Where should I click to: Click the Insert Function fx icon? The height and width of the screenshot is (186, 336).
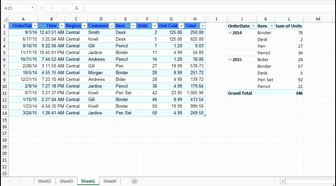click(76, 8)
